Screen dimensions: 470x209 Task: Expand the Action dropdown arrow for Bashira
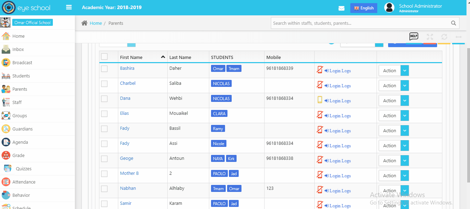[x=405, y=70]
